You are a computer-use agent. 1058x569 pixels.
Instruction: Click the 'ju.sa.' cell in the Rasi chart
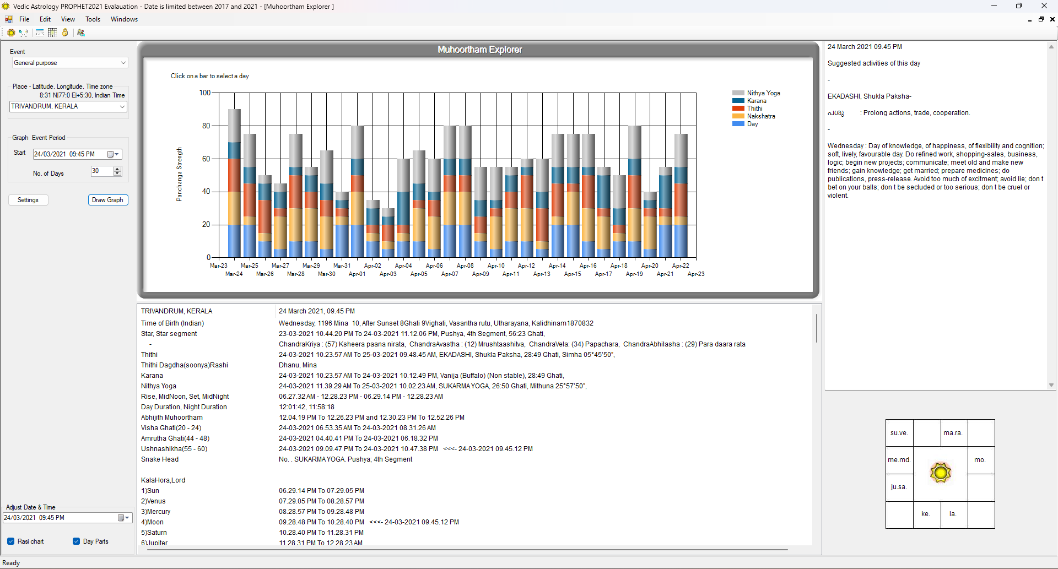(x=899, y=487)
